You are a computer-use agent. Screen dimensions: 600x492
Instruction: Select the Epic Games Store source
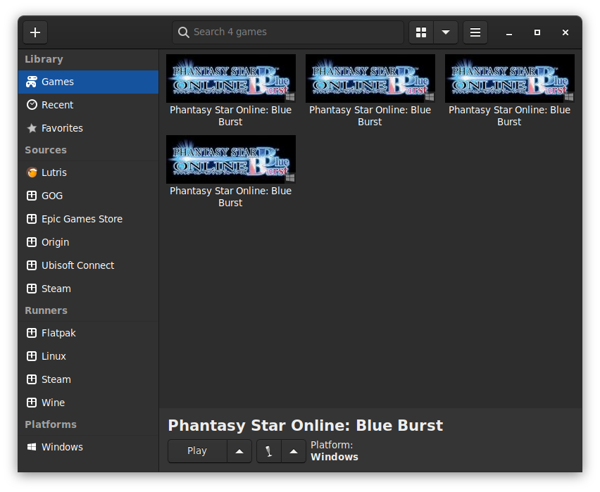click(x=89, y=219)
